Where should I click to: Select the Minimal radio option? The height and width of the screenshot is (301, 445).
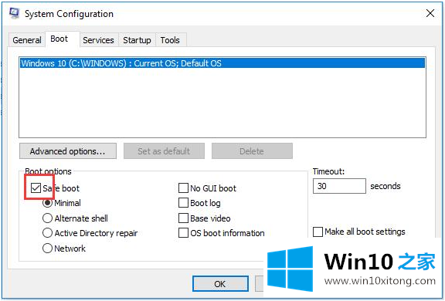tap(47, 203)
